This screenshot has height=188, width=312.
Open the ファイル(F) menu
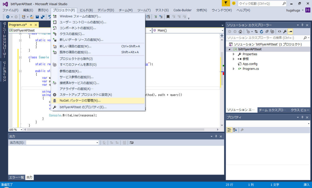[10, 10]
